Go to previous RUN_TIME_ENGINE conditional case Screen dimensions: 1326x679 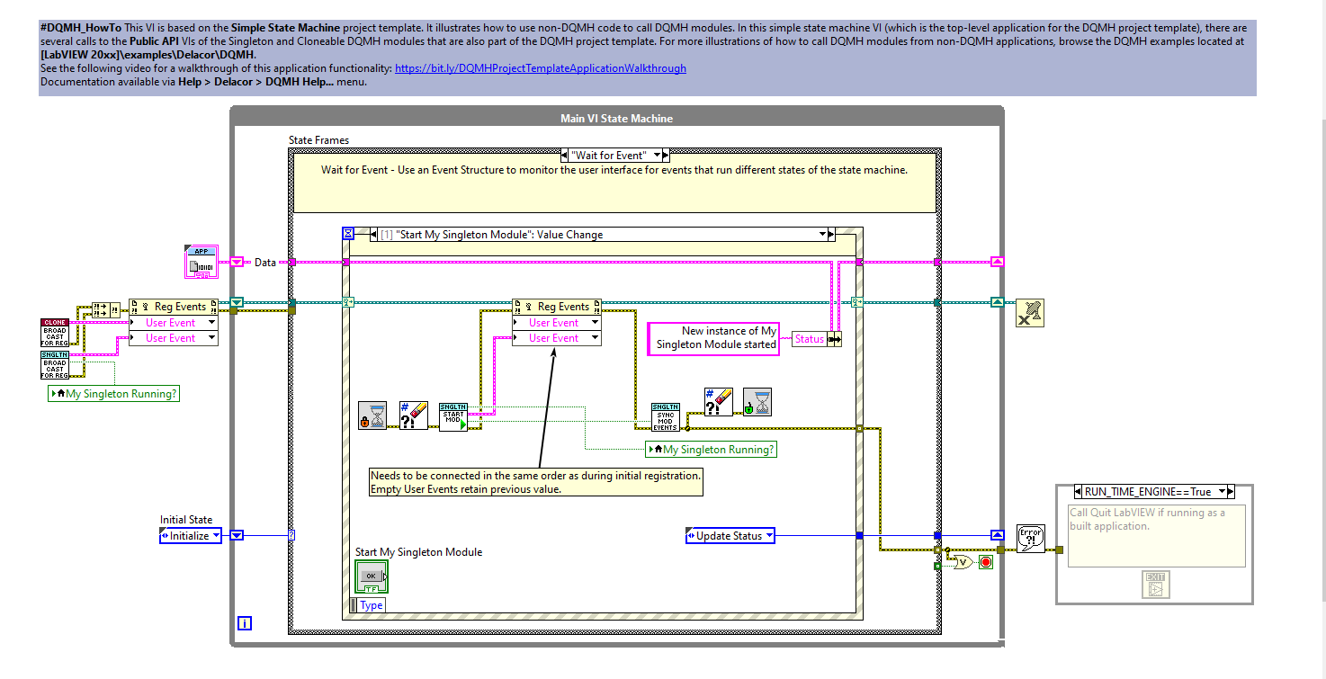pos(1080,492)
